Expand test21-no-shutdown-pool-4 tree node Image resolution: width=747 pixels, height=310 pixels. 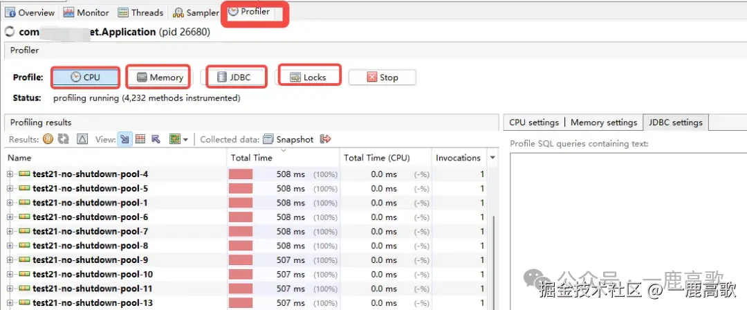(x=10, y=174)
